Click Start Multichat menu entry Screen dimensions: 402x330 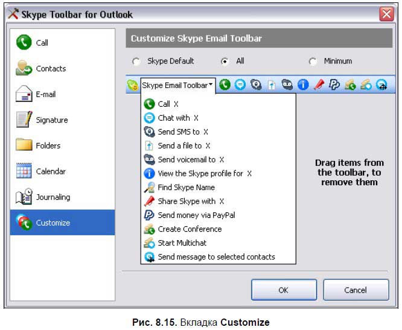[x=182, y=243]
